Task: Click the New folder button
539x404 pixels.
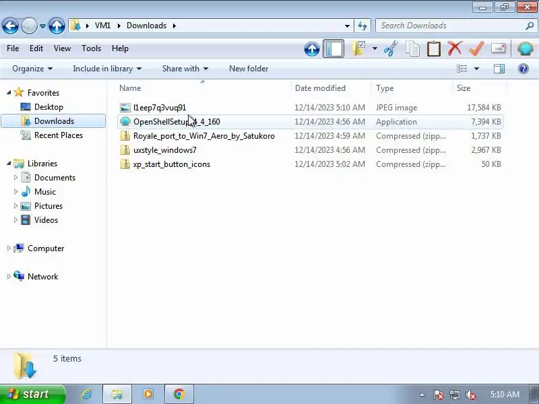Action: click(x=249, y=69)
